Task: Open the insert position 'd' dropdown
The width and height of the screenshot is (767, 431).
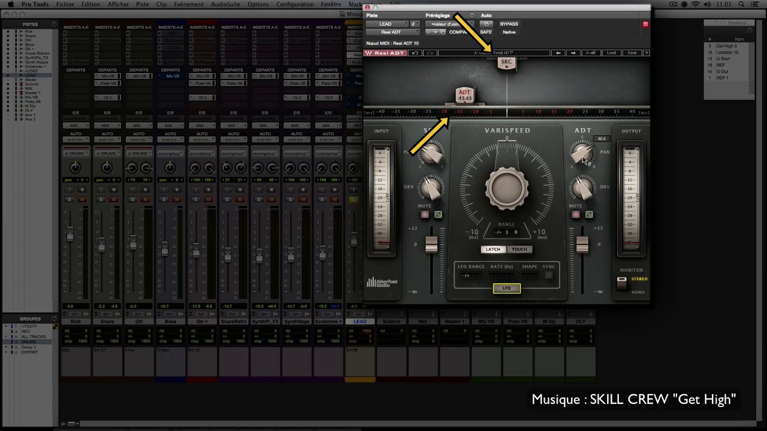Action: pos(414,24)
